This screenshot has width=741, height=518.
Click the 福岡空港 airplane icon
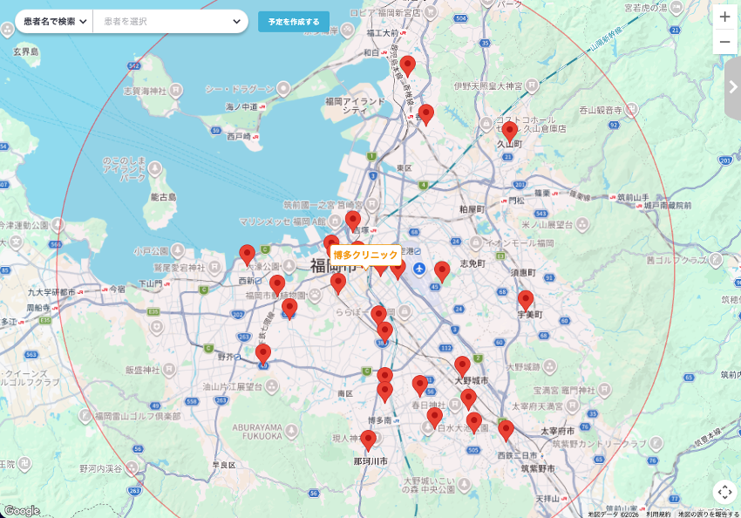419,269
